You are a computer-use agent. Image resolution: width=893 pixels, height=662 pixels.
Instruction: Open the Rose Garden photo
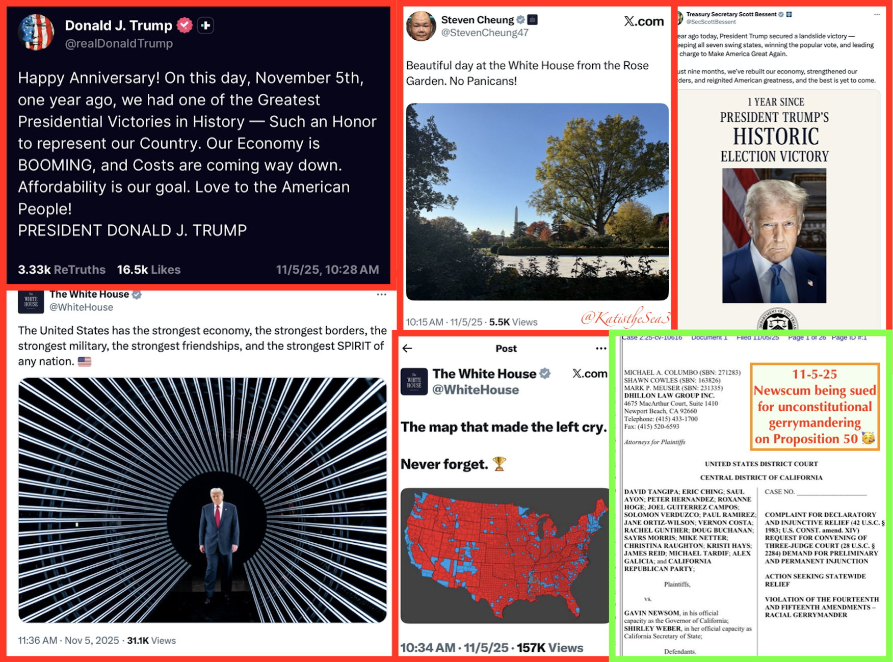pos(537,202)
